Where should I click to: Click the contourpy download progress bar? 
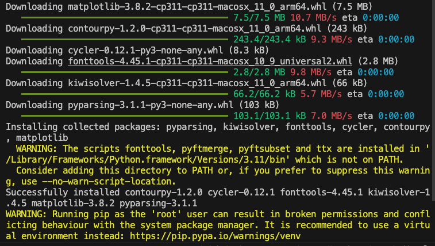coord(125,40)
